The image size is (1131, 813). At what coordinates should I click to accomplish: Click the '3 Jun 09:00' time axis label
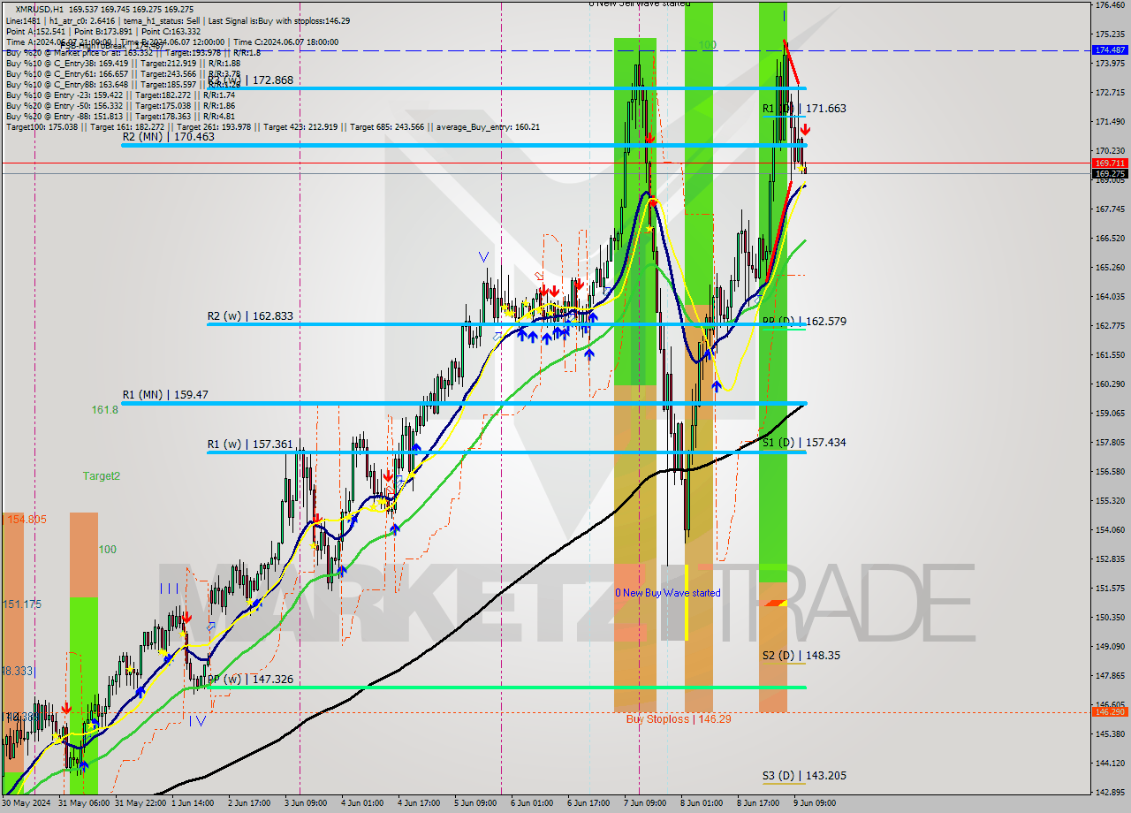(x=306, y=803)
